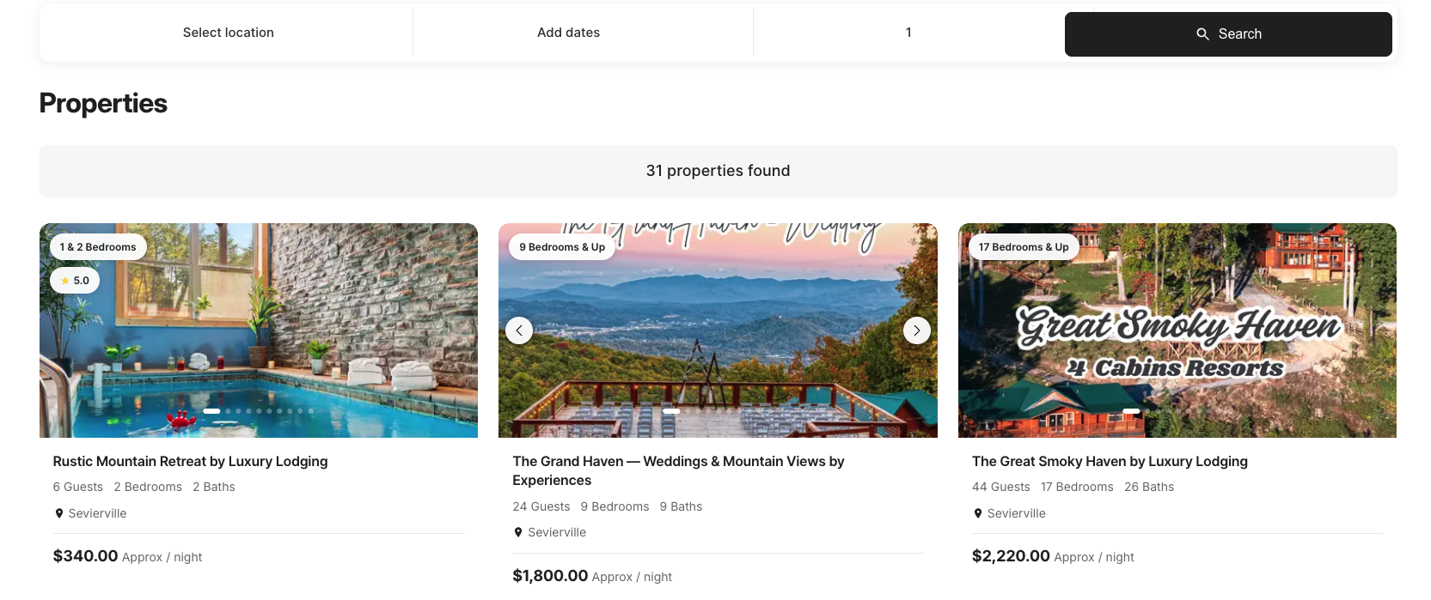Select the 17 Bedrooms & Up badge

[x=1023, y=247]
